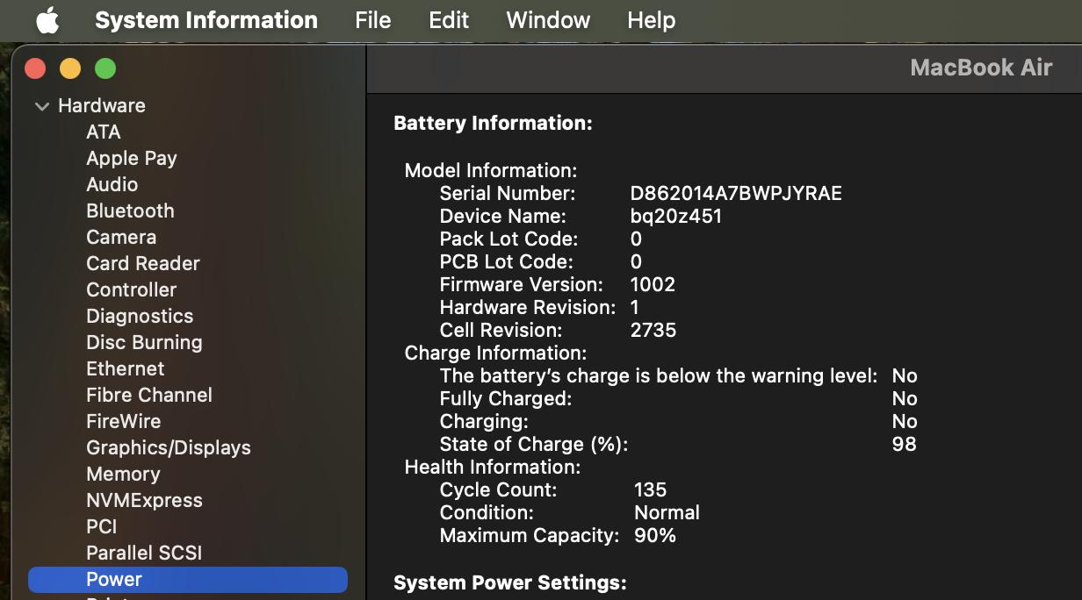Select Diagnostics in the sidebar
The width and height of the screenshot is (1082, 600).
click(140, 316)
